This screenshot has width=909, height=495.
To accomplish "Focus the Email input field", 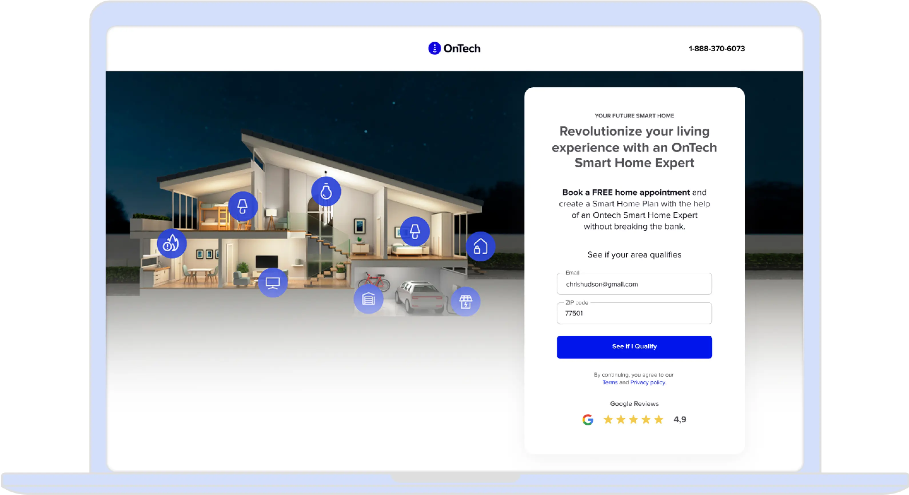I will click(634, 284).
